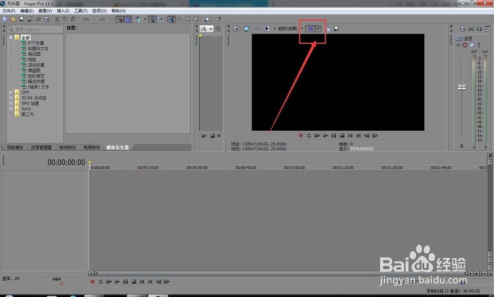Select the 滚动字幕 generator
This screenshot has height=297, width=494.
[36, 65]
